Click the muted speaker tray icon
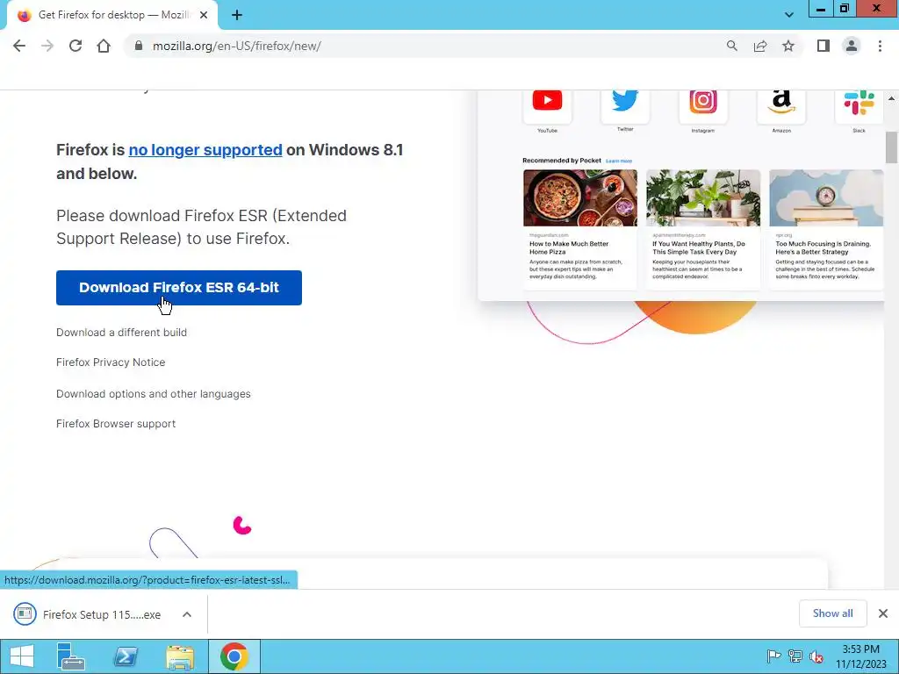This screenshot has width=899, height=674. click(x=816, y=656)
